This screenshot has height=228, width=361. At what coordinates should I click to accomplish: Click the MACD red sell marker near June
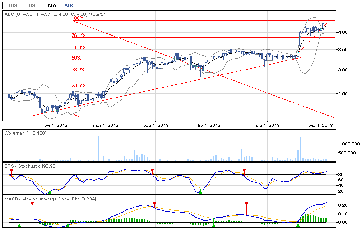155,204
